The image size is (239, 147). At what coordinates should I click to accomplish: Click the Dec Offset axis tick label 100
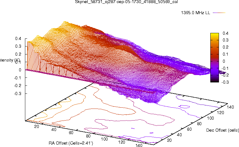click(x=211, y=118)
